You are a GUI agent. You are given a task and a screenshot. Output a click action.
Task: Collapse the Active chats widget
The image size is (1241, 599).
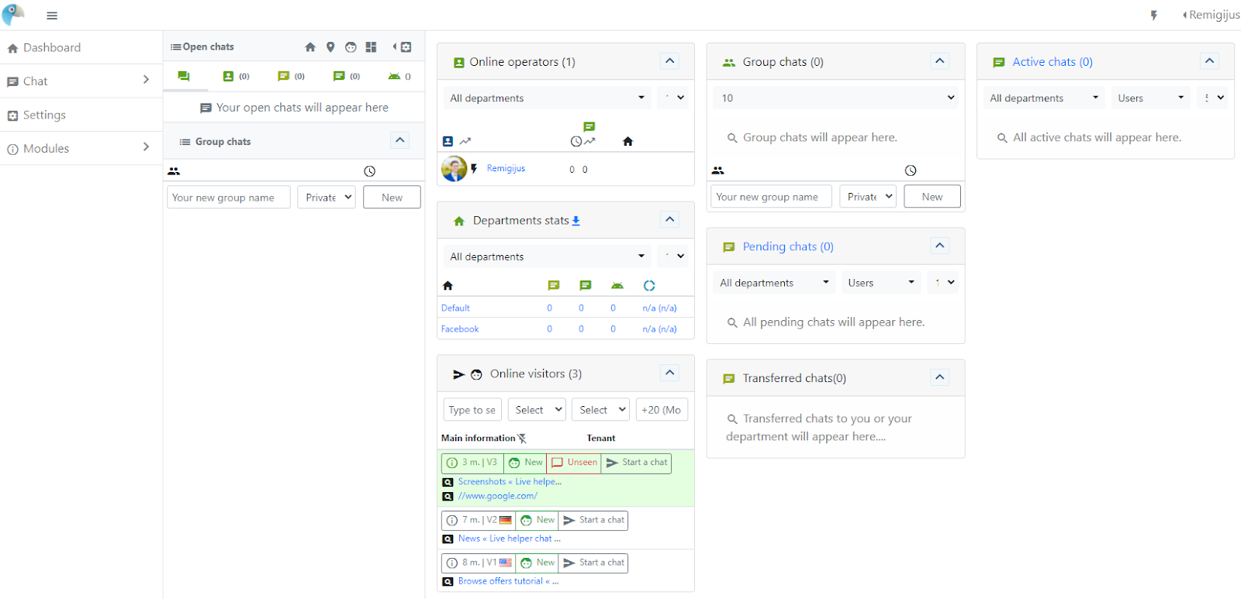(1210, 60)
